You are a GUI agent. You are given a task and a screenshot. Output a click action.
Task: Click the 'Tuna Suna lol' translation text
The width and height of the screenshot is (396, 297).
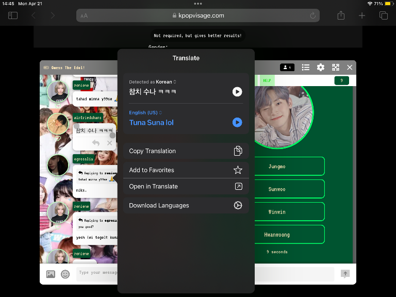coord(151,123)
